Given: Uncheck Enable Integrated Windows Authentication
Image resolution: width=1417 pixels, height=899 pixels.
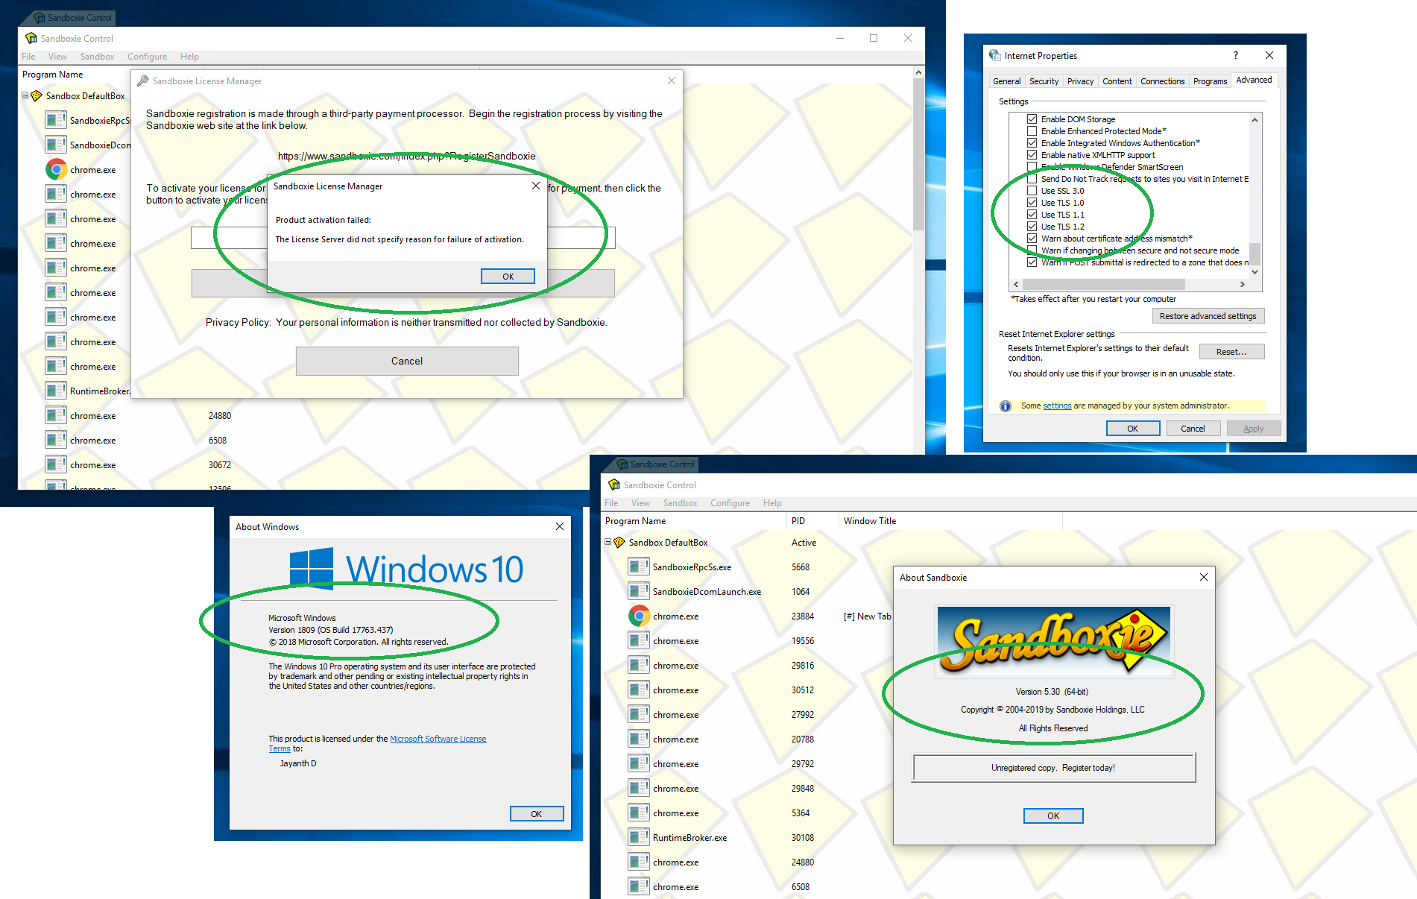Looking at the screenshot, I should 1032,143.
